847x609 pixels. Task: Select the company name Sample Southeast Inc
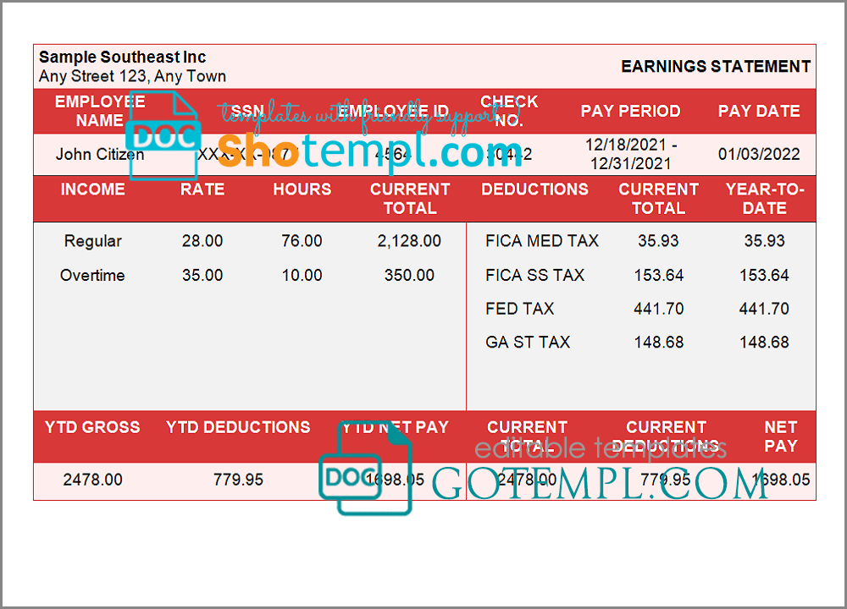point(123,58)
